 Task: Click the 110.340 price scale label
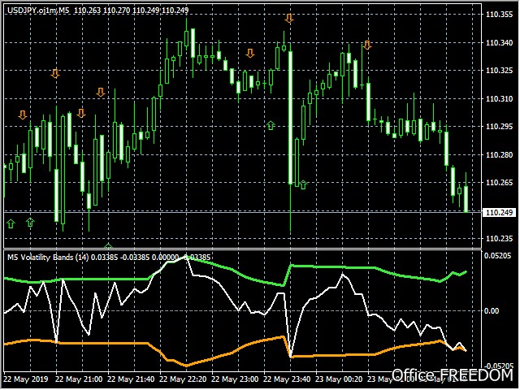point(499,42)
